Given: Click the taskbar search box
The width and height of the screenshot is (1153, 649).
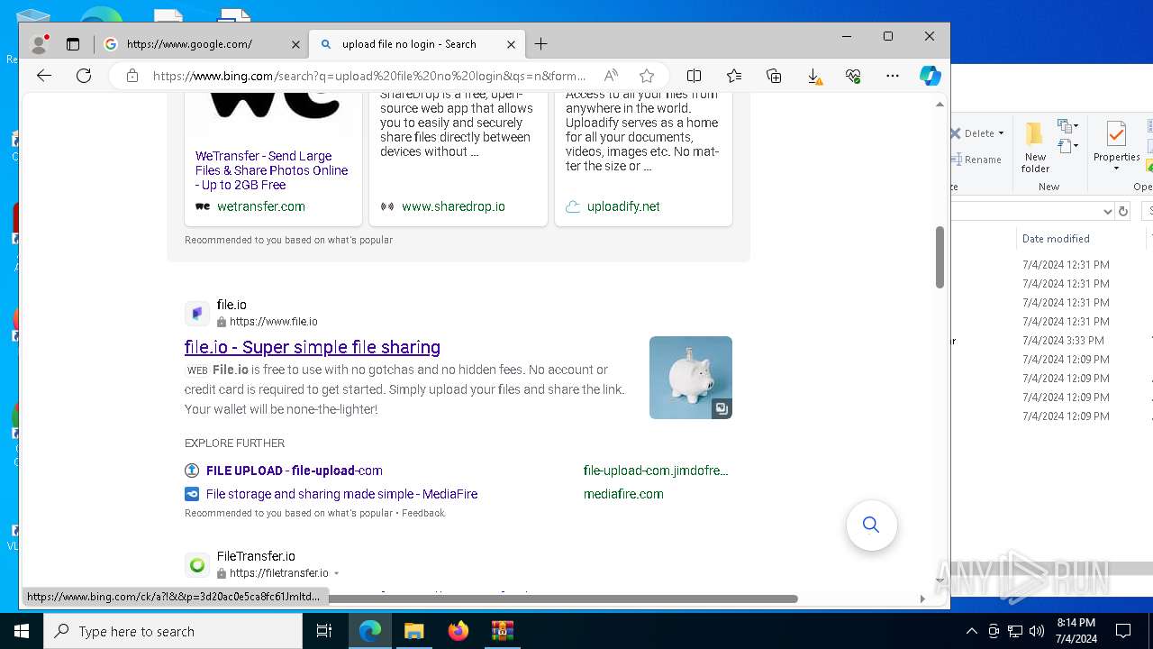Looking at the screenshot, I should pyautogui.click(x=173, y=631).
